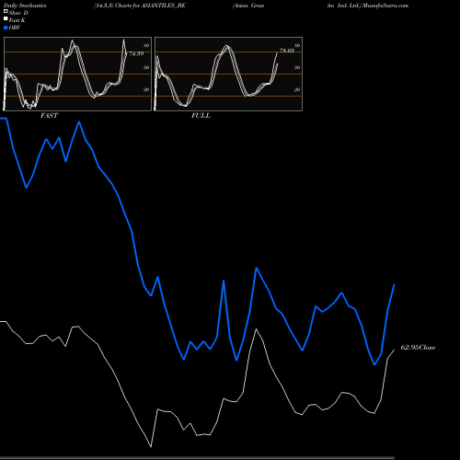Click the MunafaSutra.com watermark text
Screen dimensions: 460x460
click(385, 6)
